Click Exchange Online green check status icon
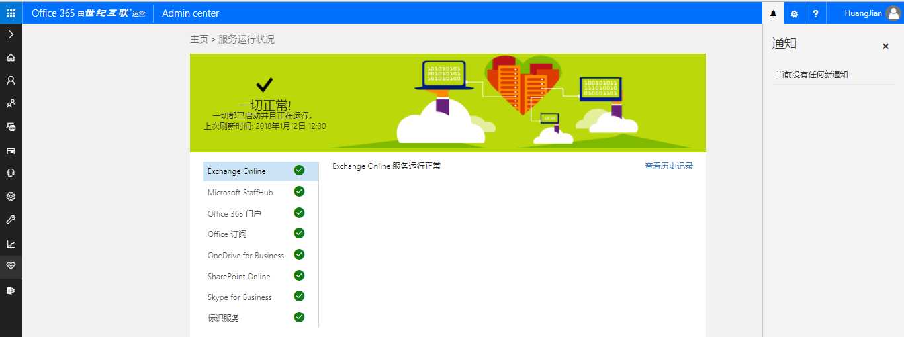Viewport: 904px width, 337px height. pyautogui.click(x=299, y=170)
